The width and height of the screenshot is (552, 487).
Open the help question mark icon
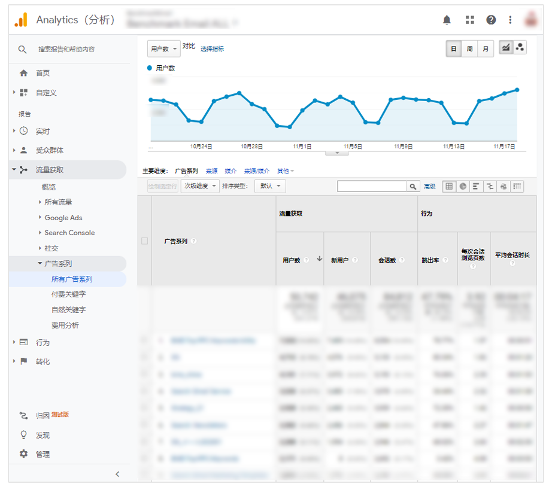[x=491, y=20]
